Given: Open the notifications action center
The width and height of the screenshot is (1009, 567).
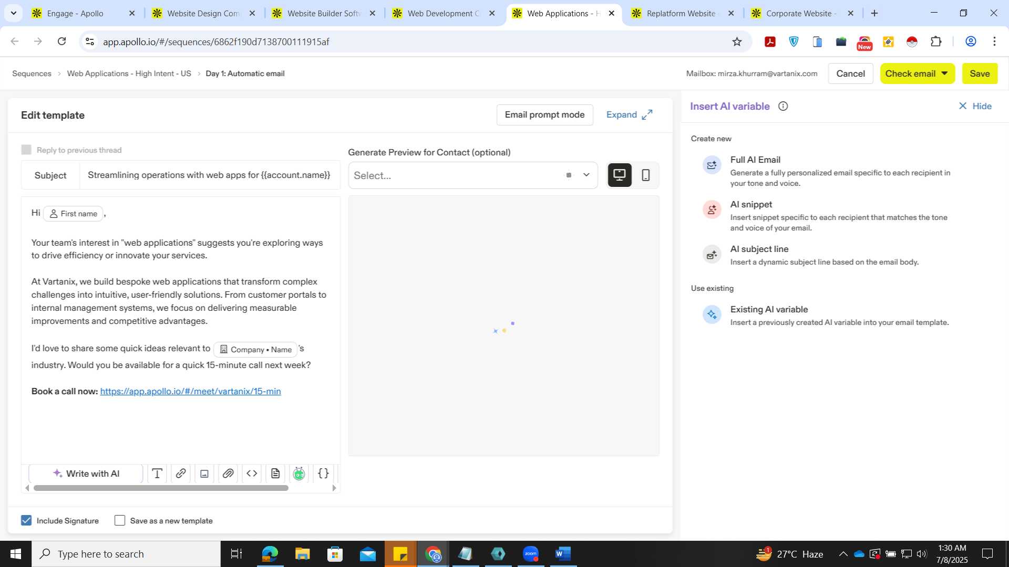Looking at the screenshot, I should tap(987, 554).
